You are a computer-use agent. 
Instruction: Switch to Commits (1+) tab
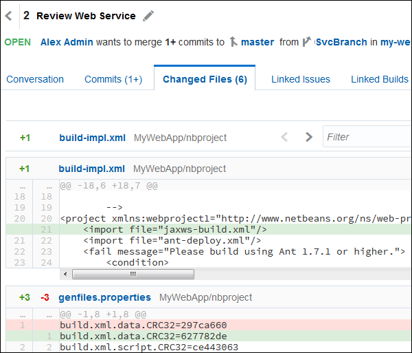pyautogui.click(x=113, y=79)
